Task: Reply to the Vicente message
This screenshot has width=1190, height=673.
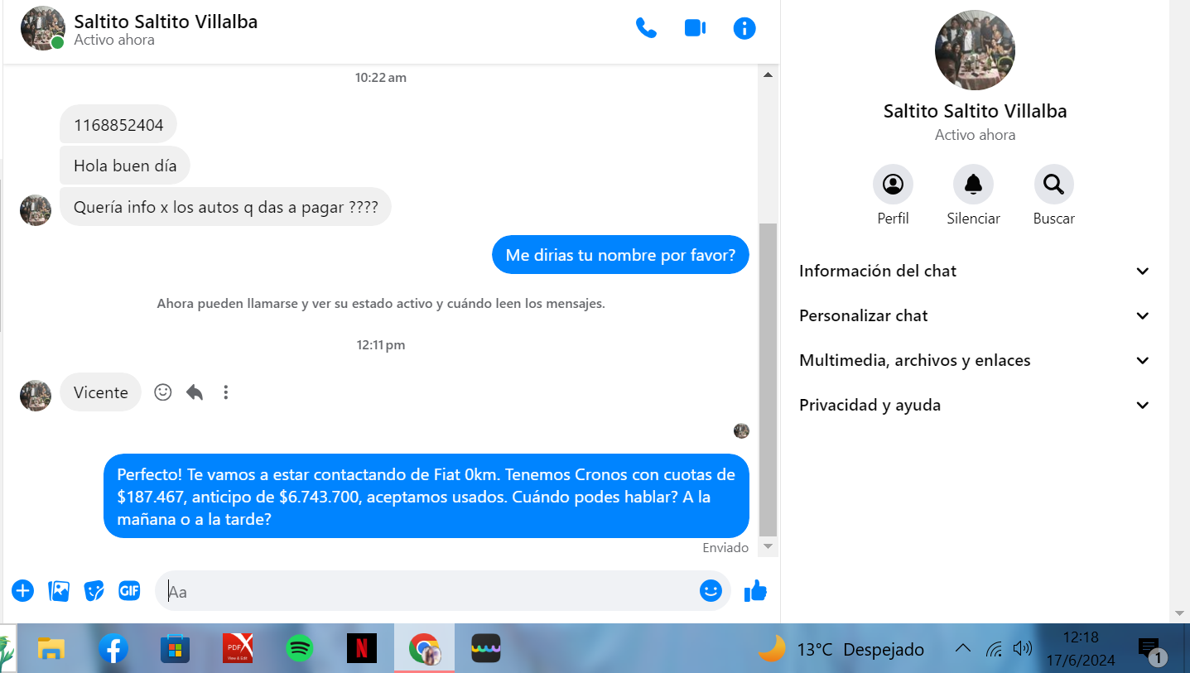Action: 195,392
